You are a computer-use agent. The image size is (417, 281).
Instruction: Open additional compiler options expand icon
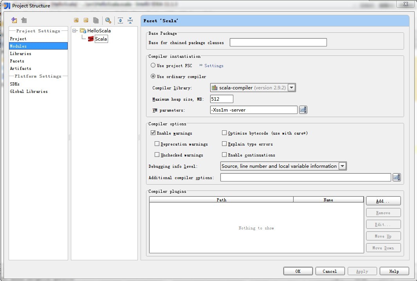pyautogui.click(x=397, y=177)
